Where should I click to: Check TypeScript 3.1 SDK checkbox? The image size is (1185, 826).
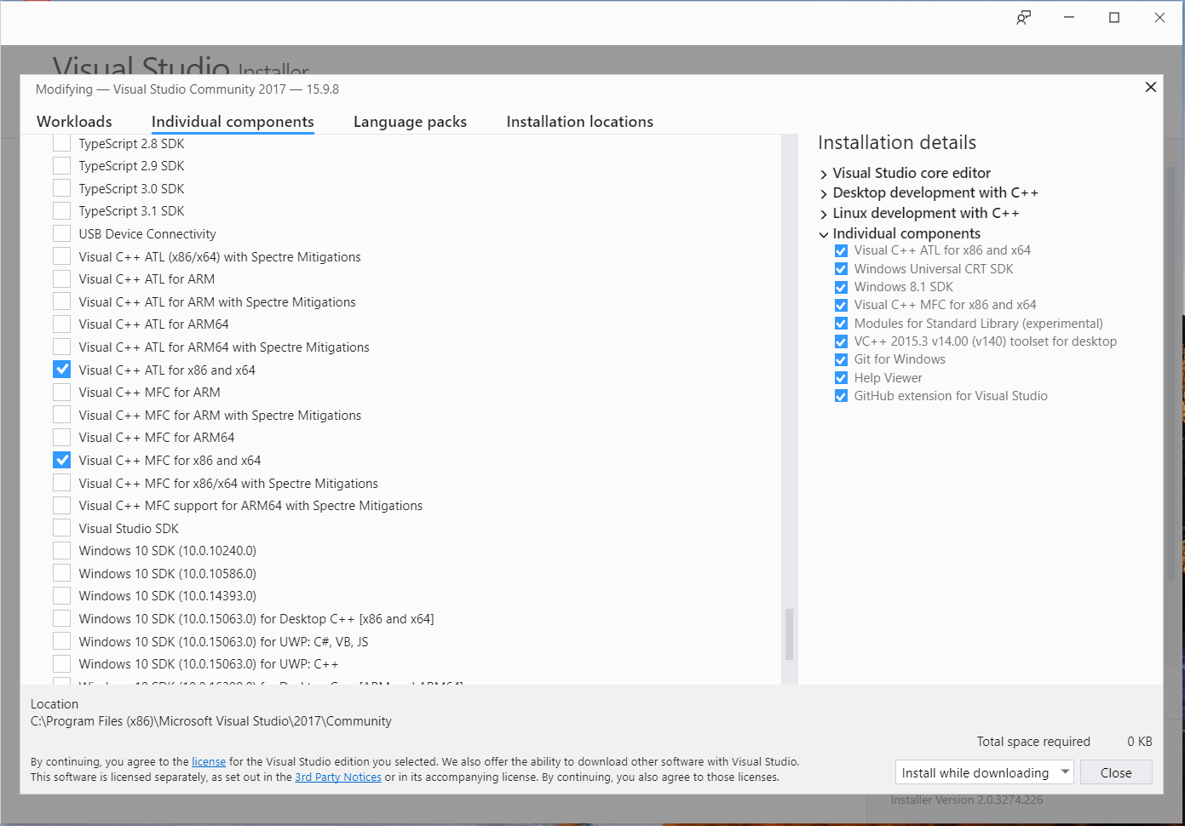(62, 211)
